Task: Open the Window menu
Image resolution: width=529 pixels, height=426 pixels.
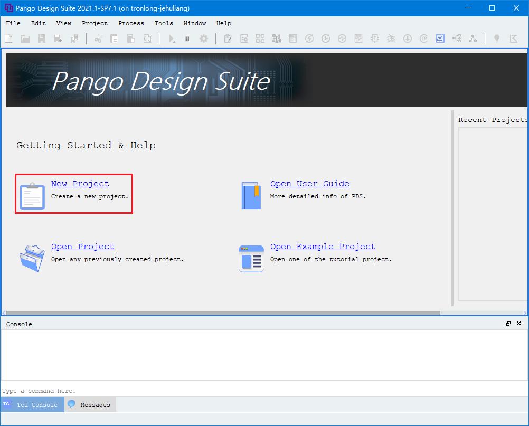Action: coord(195,23)
